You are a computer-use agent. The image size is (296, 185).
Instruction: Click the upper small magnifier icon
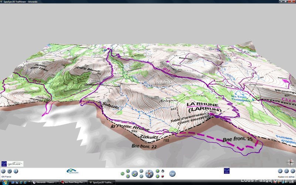pyautogui.click(x=141, y=171)
